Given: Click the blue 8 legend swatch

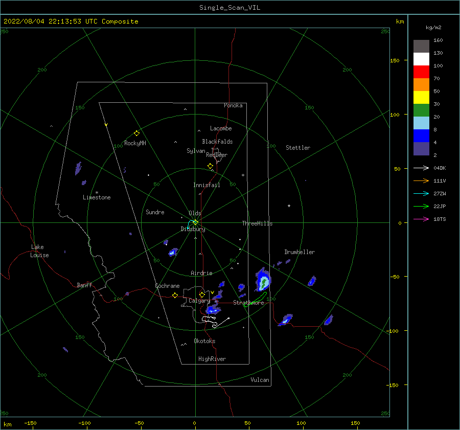Looking at the screenshot, I should [x=421, y=136].
